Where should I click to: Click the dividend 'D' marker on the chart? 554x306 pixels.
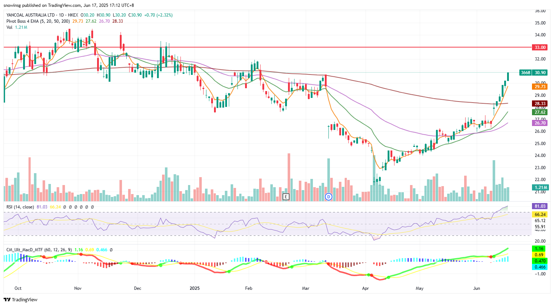coord(328,197)
